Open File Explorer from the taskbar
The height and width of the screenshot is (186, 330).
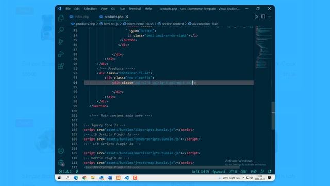coord(93,178)
